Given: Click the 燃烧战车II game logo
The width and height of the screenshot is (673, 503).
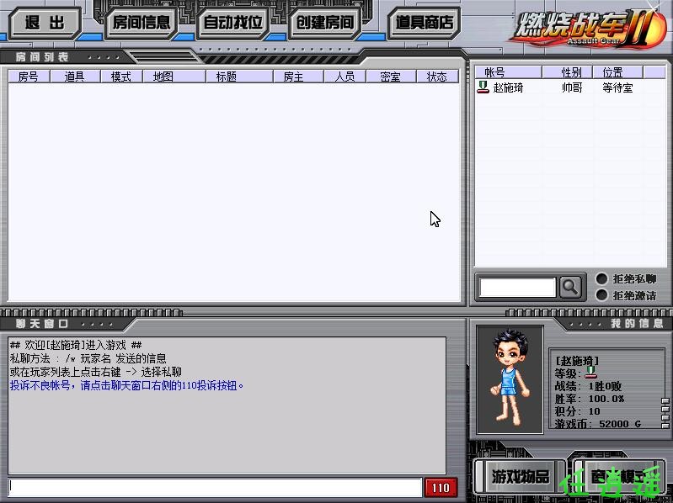Looking at the screenshot, I should (586, 27).
